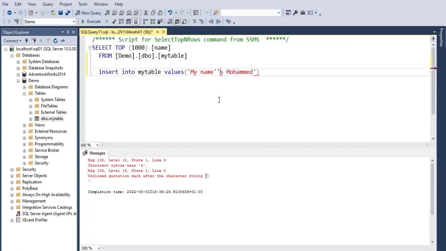Toggle Include Actual Execution Plan
Screen dimensions: 446x251
click(x=145, y=22)
